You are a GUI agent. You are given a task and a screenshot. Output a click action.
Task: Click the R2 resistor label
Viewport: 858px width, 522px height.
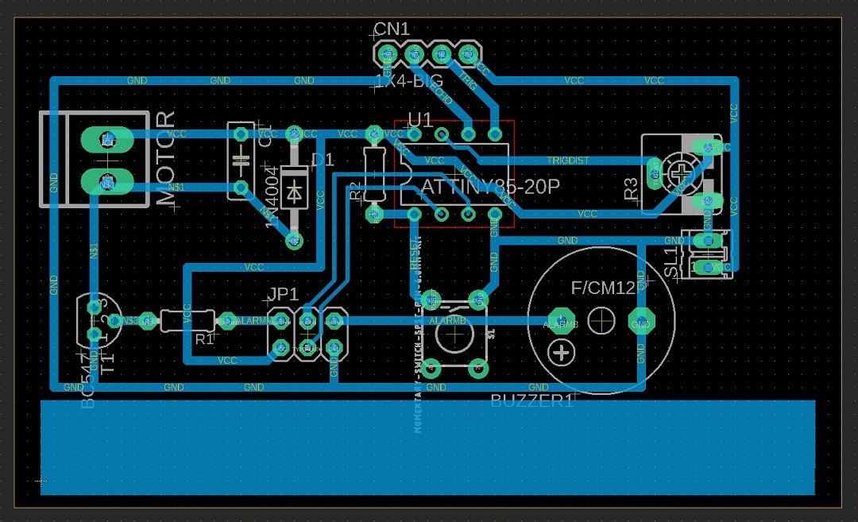click(356, 191)
